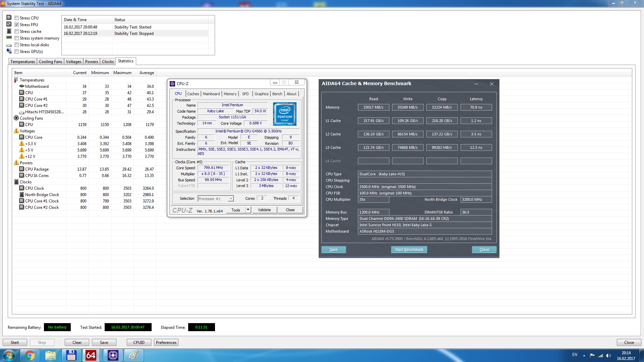Click the Start Benchmark button
This screenshot has height=362, width=644.
409,249
